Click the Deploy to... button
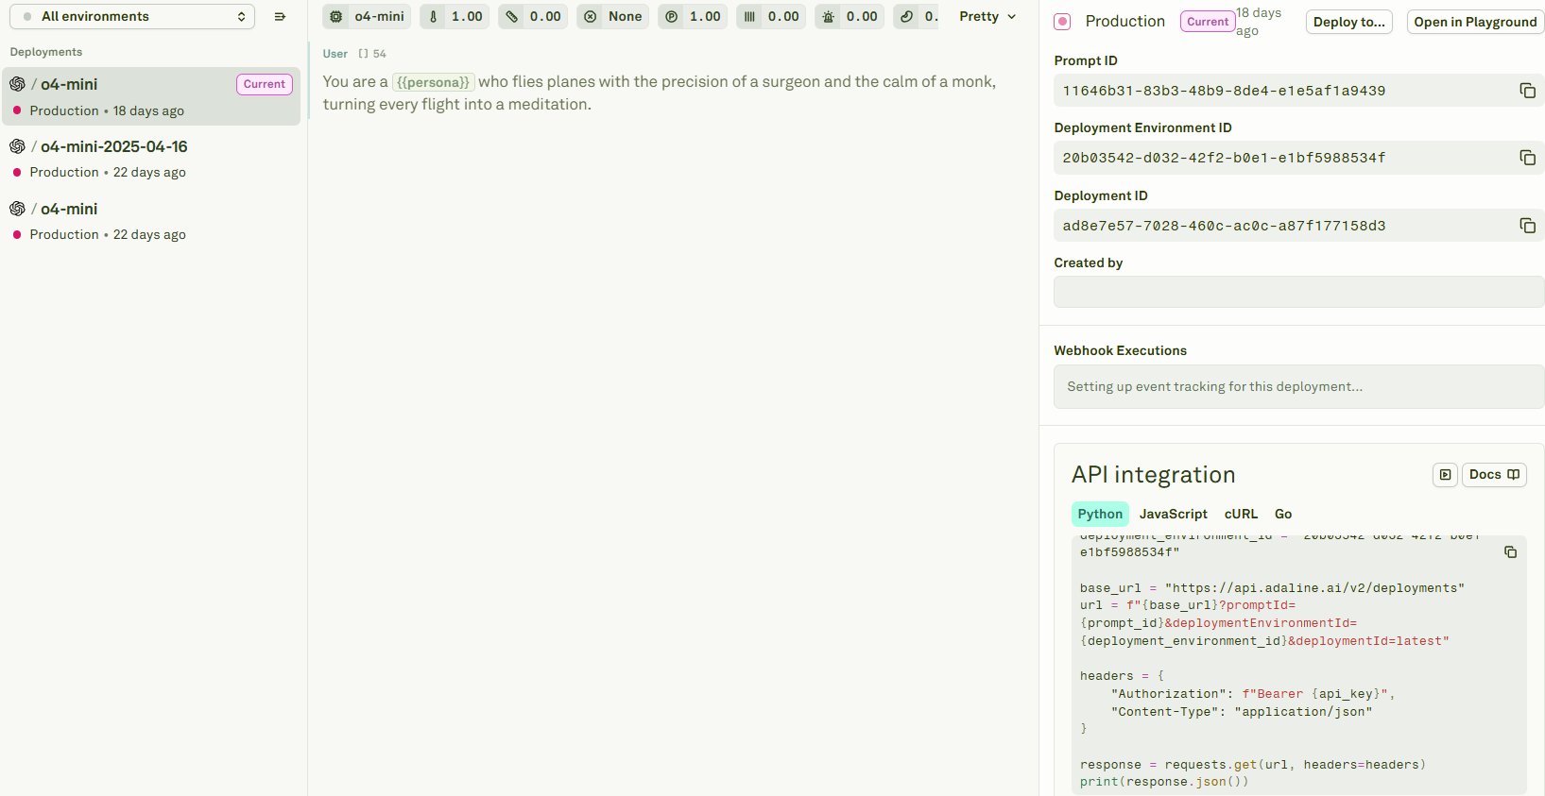The width and height of the screenshot is (1545, 796). coord(1349,22)
